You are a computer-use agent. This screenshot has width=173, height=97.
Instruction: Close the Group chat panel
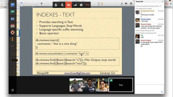(163, 1)
